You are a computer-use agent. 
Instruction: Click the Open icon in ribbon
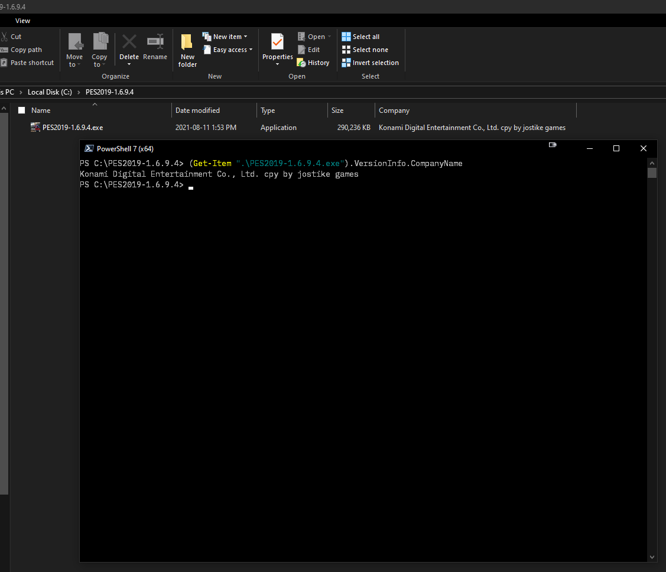click(x=301, y=37)
